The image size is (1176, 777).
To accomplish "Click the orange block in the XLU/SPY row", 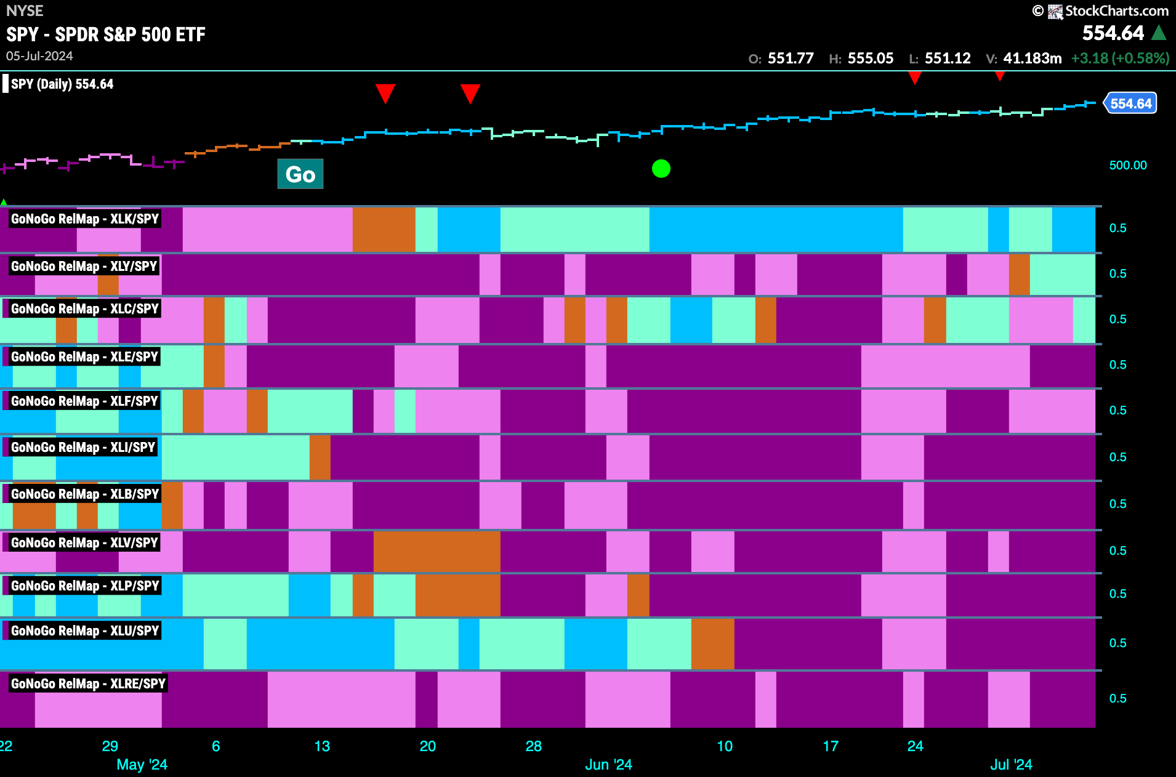I will 713,644.
